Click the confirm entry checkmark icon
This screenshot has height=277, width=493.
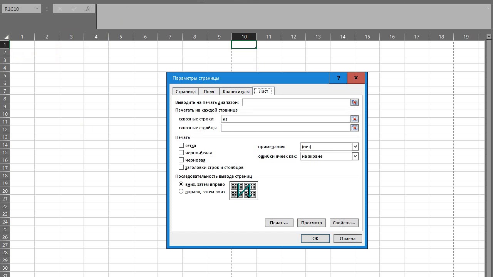(x=74, y=9)
